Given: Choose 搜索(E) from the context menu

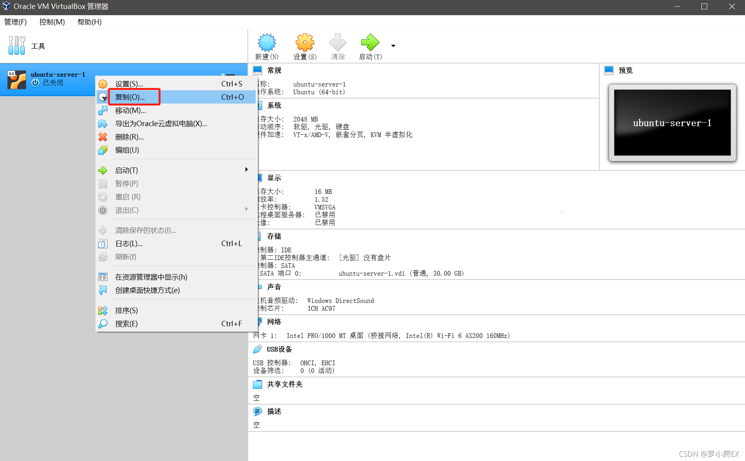Looking at the screenshot, I should (x=176, y=324).
